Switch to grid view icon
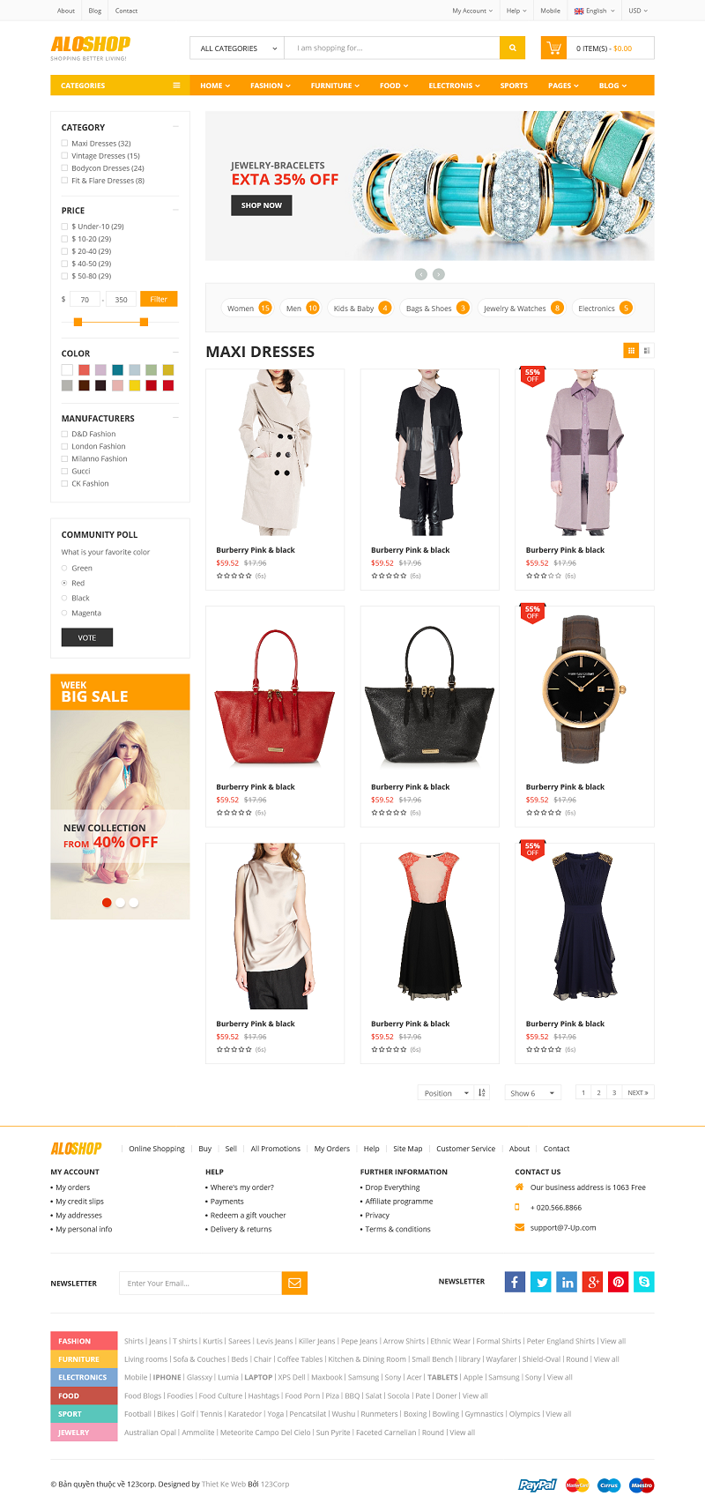 (x=631, y=351)
